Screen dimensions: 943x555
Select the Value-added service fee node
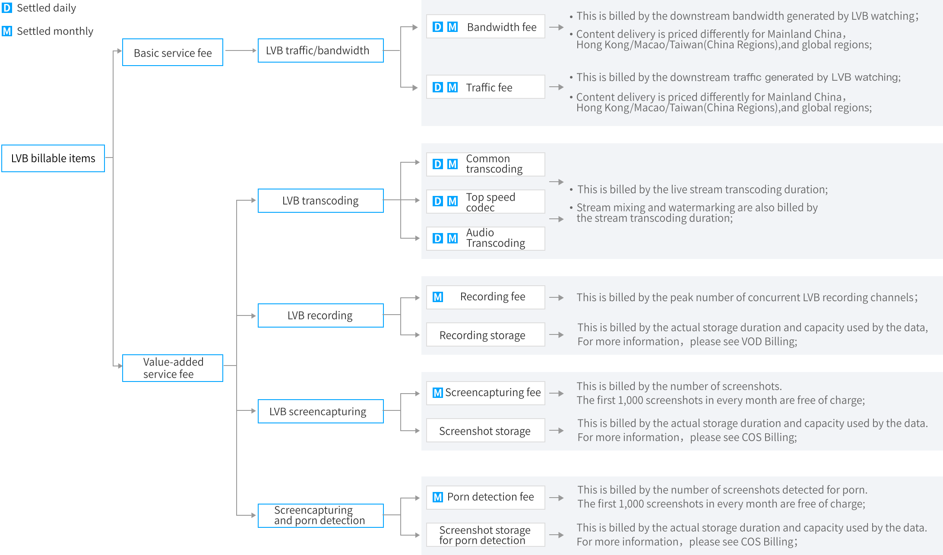[x=173, y=368]
